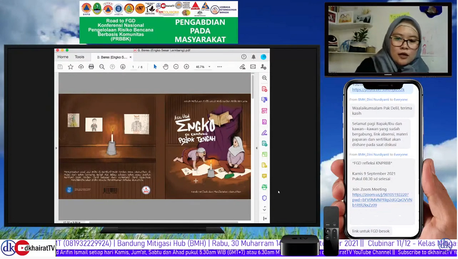Activate the Hand pan tool

click(166, 67)
